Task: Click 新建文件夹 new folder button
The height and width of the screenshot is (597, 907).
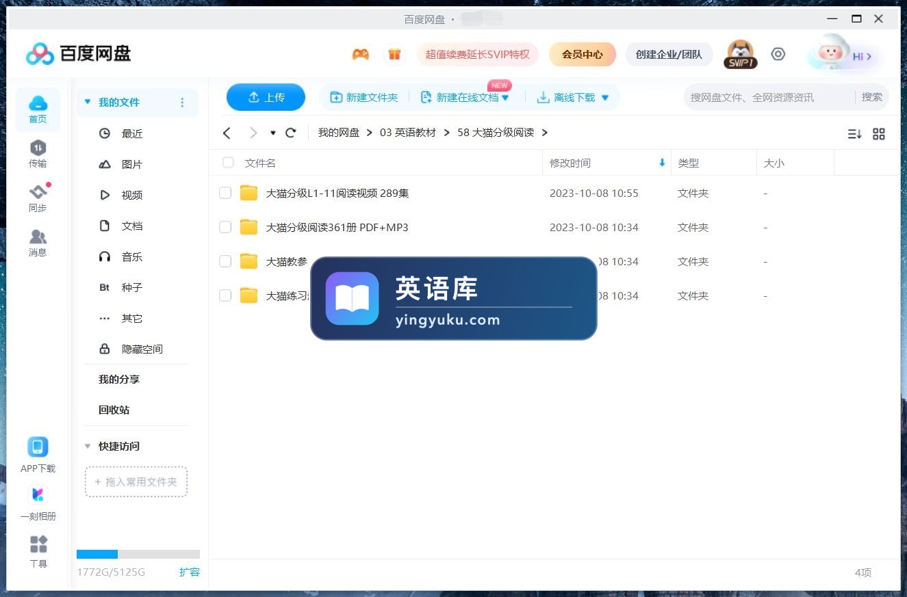Action: (x=364, y=98)
